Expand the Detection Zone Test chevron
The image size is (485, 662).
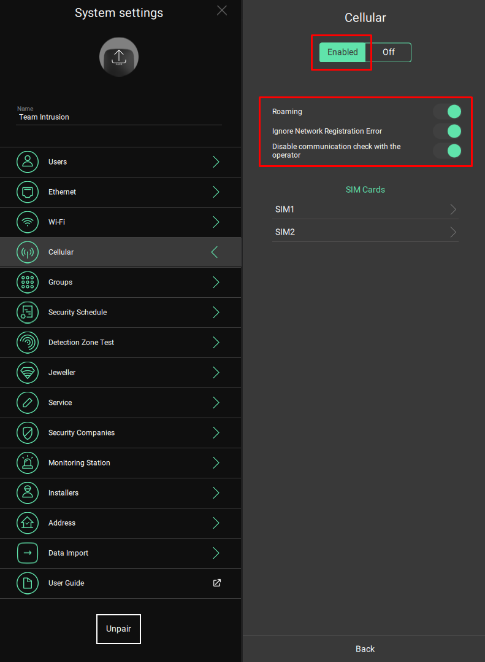point(216,343)
